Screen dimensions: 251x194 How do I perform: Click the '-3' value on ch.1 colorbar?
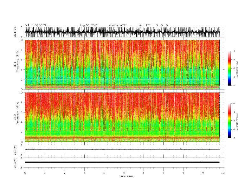coord(234,51)
